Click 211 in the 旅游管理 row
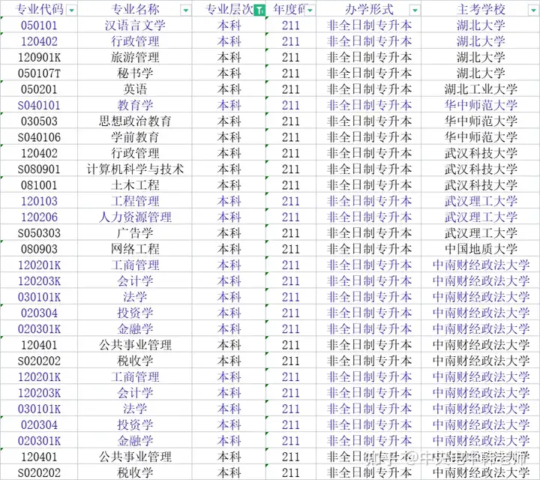 pos(291,58)
